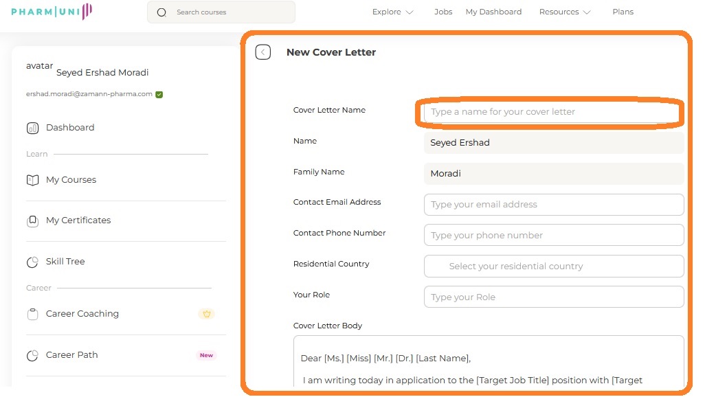The height and width of the screenshot is (397, 705).
Task: Click the Contact Email Address field
Action: point(553,205)
